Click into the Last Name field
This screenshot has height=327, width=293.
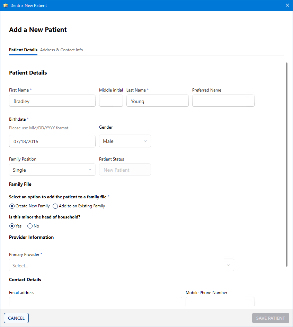157,101
